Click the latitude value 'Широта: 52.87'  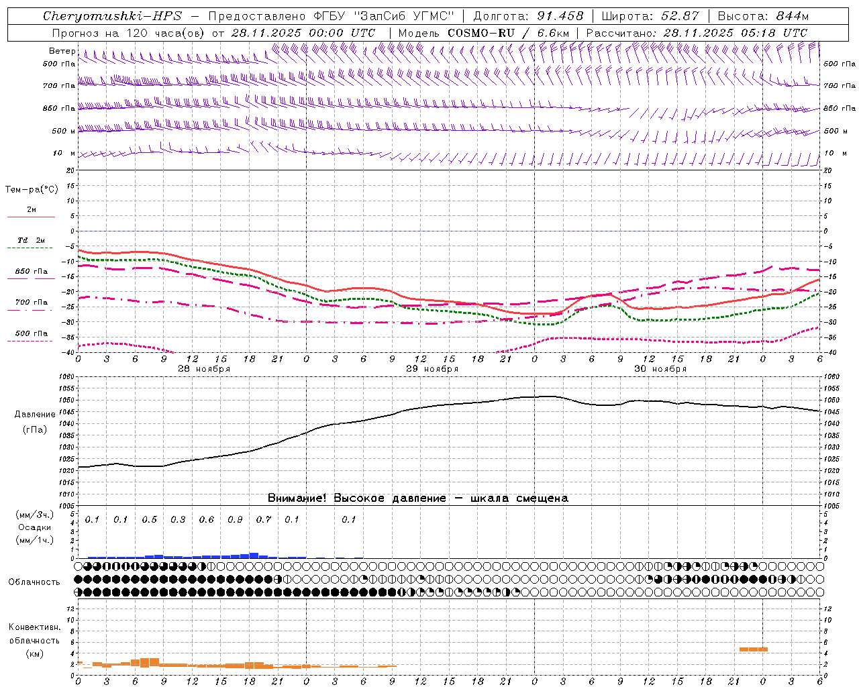click(x=650, y=16)
